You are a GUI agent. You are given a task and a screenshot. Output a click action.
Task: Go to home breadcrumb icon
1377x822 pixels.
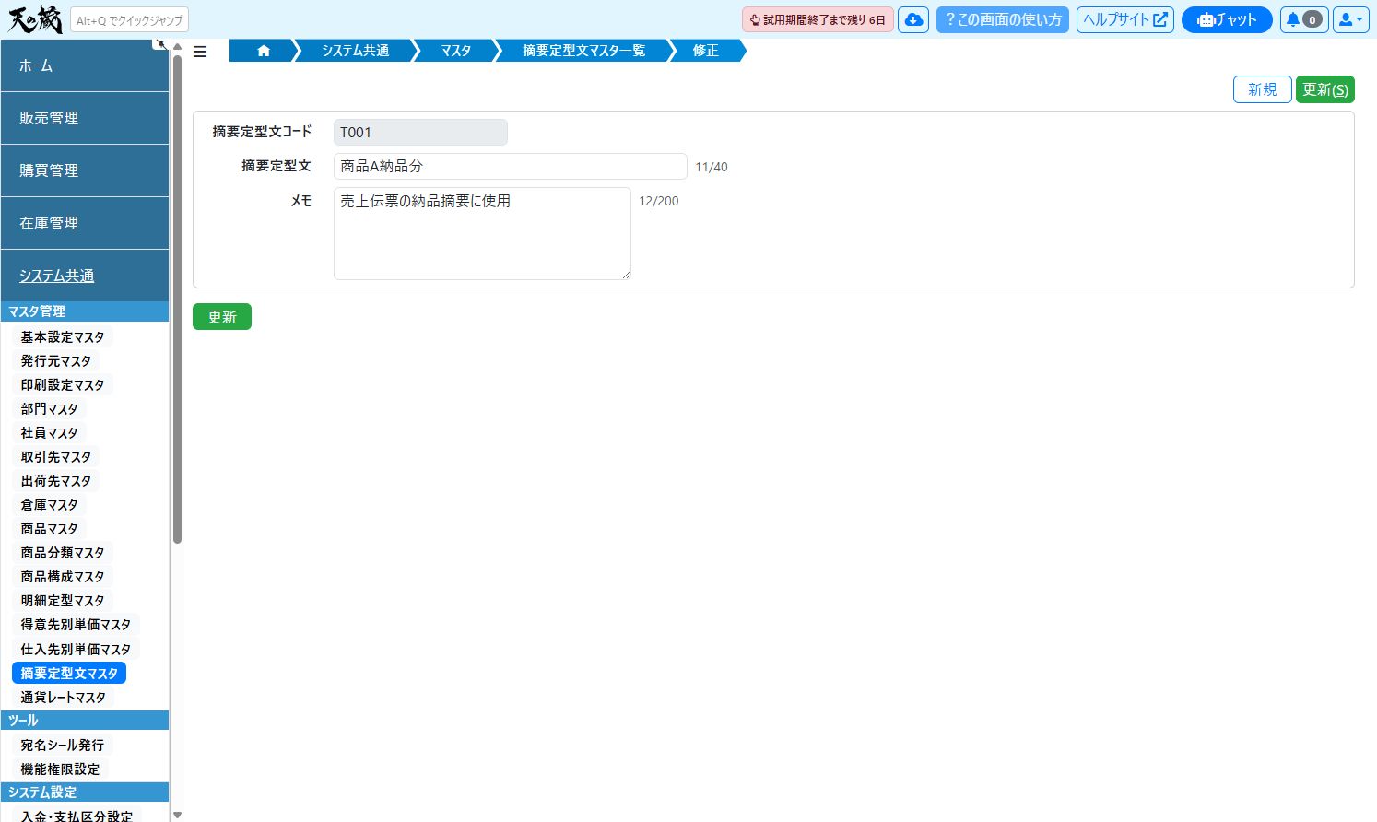[264, 51]
